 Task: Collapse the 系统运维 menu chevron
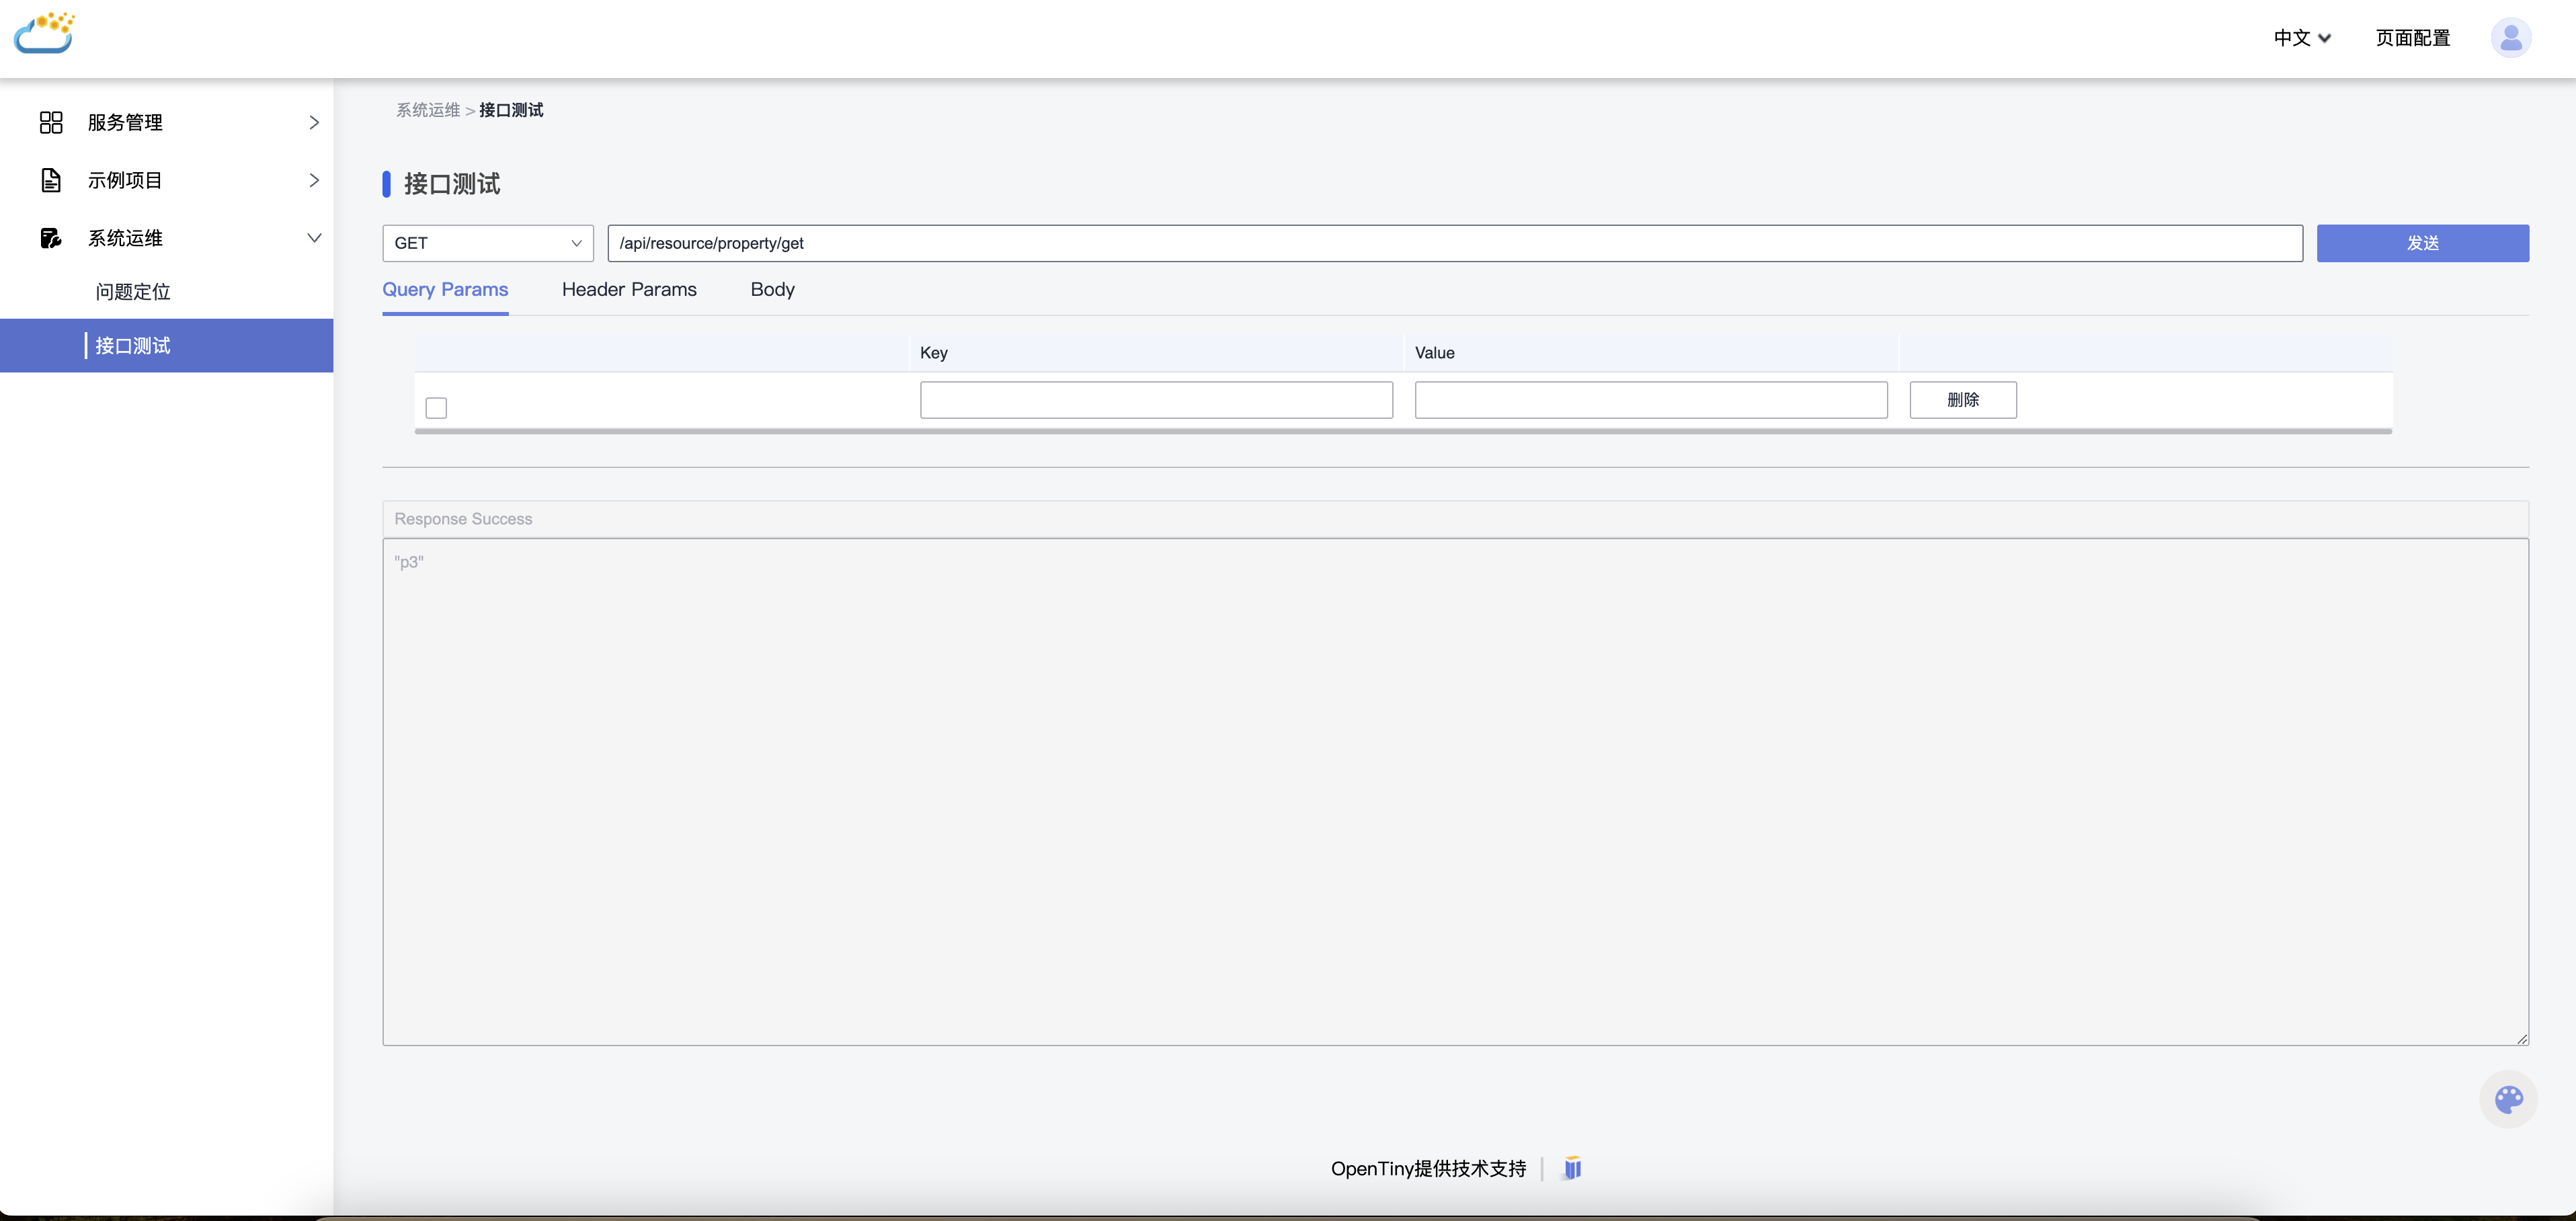click(314, 238)
